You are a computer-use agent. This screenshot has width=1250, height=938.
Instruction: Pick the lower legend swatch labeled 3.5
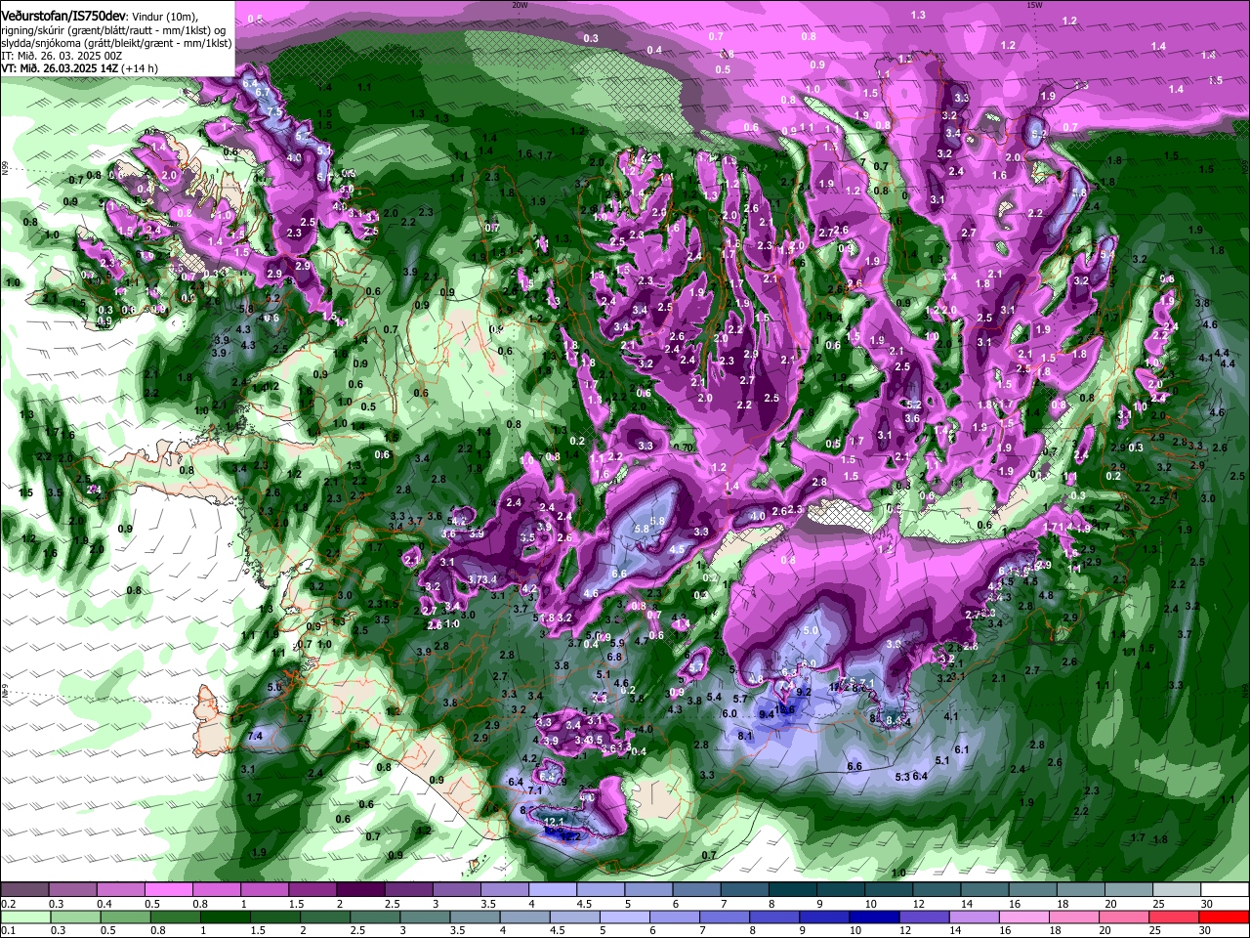pos(475,917)
